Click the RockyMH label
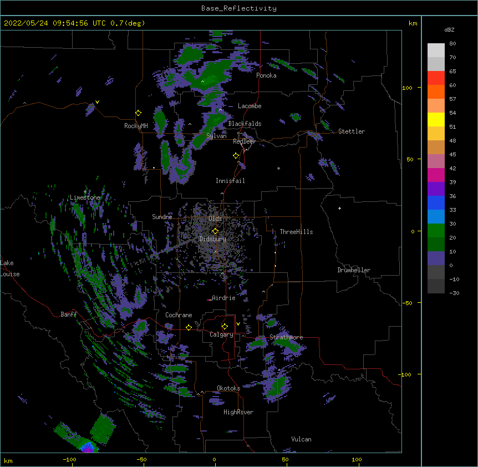The image size is (478, 467). (136, 126)
